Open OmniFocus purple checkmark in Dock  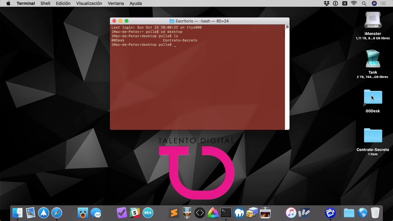(122, 213)
